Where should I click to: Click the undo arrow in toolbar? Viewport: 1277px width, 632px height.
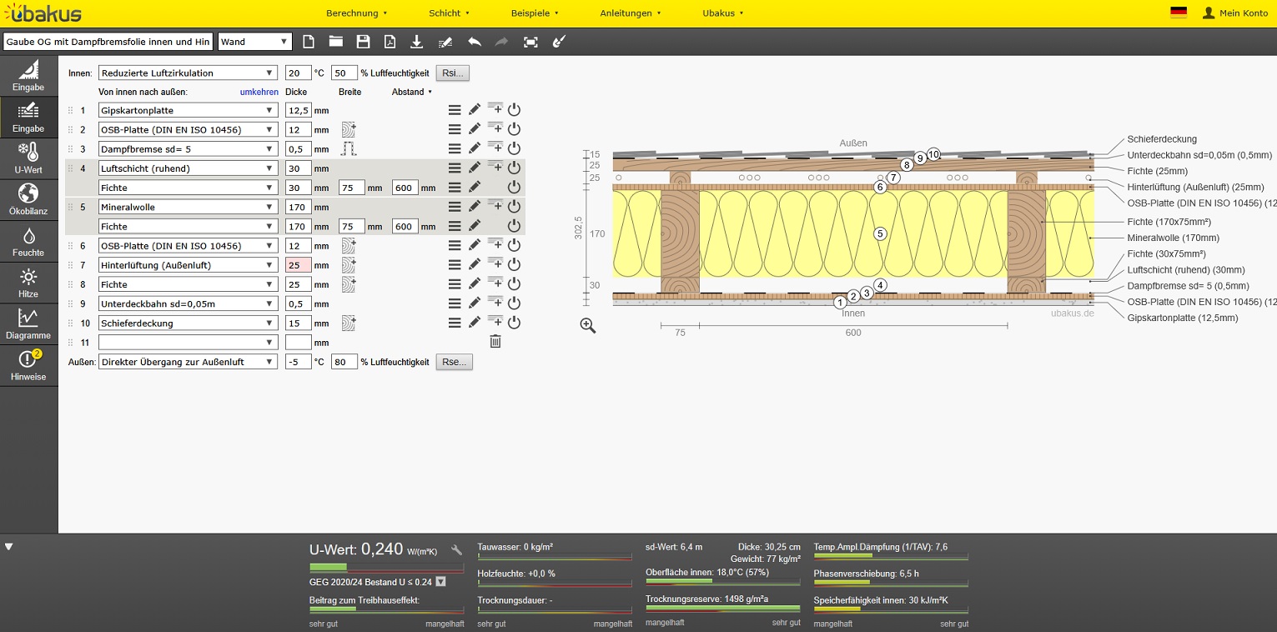coord(475,42)
